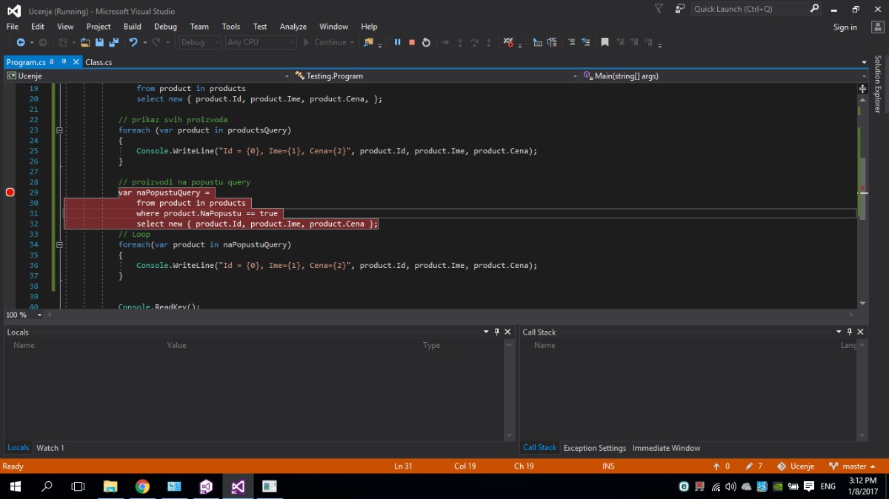Stop debugging with the red square
The width and height of the screenshot is (889, 499).
[x=412, y=42]
